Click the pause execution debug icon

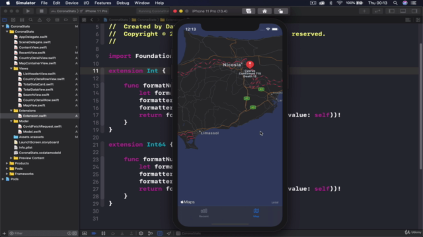pyautogui.click(x=103, y=233)
